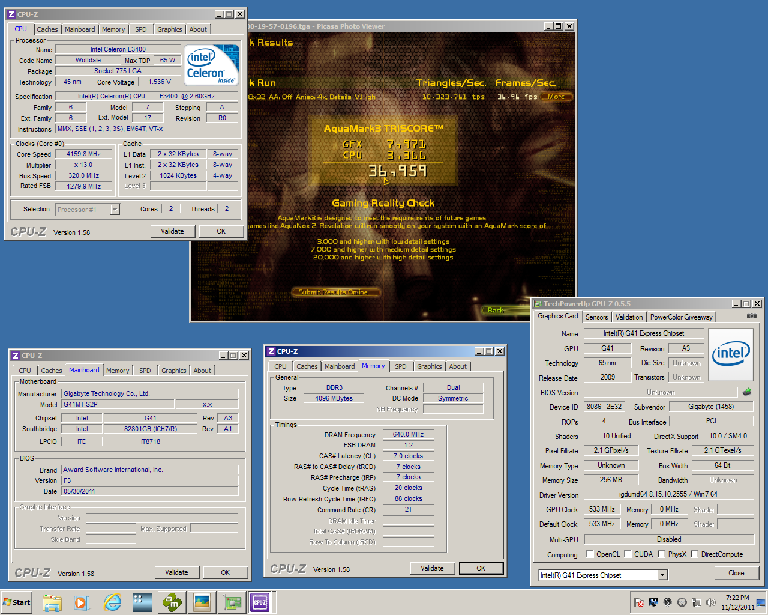Click the Model field G41MT-S2P
768x615 pixels.
(118, 404)
